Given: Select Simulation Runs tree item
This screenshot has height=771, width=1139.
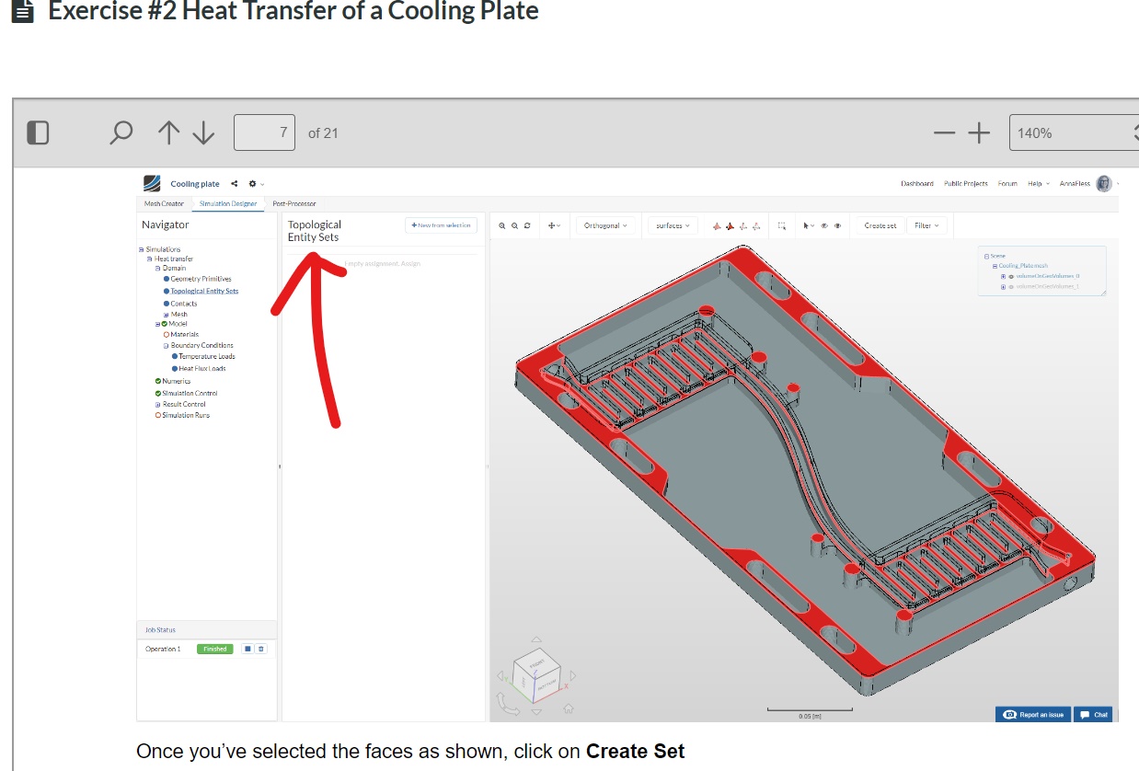Looking at the screenshot, I should click(x=186, y=416).
